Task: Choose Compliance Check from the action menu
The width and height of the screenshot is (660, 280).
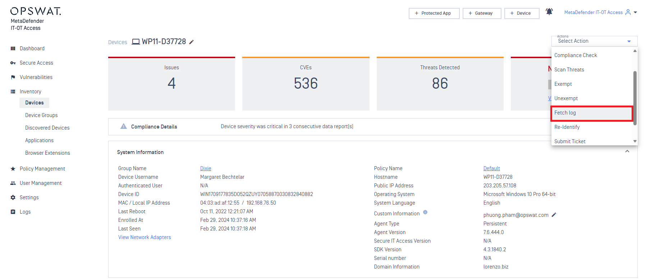Action: [x=592, y=55]
